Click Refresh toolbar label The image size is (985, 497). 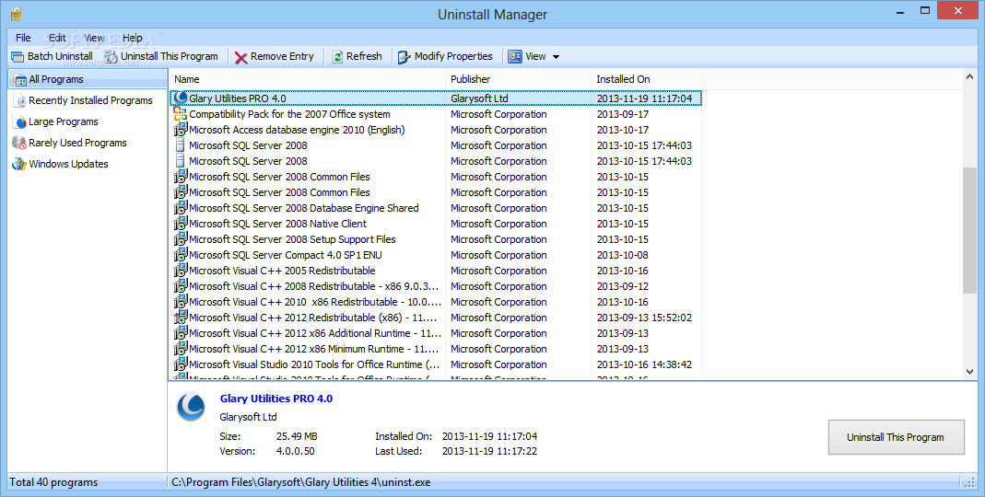click(x=364, y=56)
